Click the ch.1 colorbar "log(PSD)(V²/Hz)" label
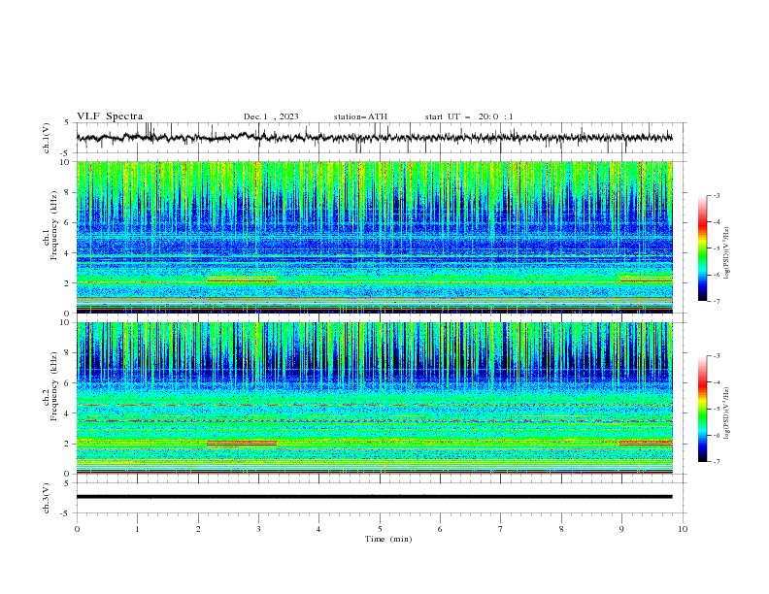 (x=727, y=253)
